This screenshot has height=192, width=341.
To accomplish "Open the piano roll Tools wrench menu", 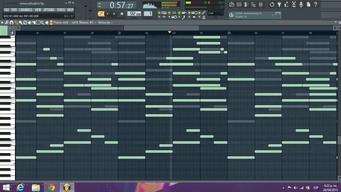I will pos(7,22).
